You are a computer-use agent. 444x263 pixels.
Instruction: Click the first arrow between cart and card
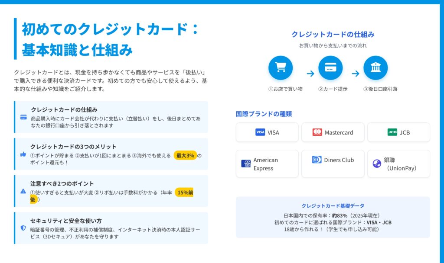pyautogui.click(x=310, y=74)
